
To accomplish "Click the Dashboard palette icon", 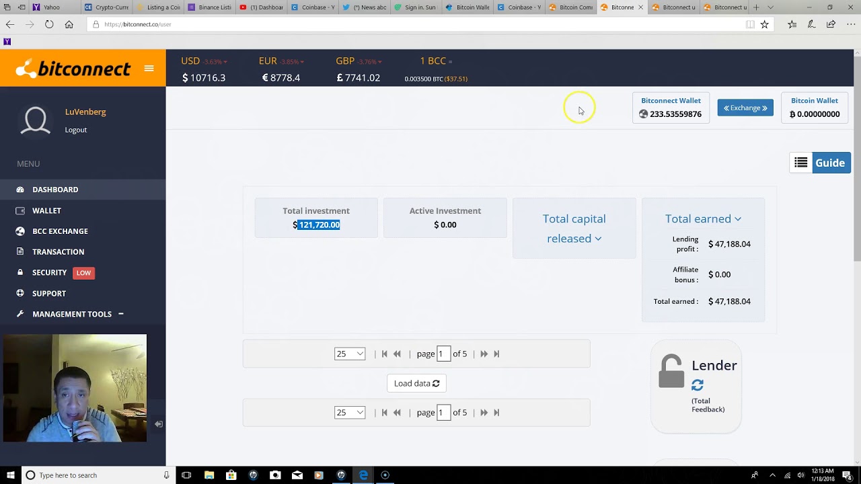I will click(x=20, y=190).
